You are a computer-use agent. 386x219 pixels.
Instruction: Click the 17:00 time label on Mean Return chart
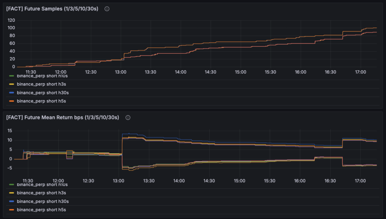pos(360,181)
